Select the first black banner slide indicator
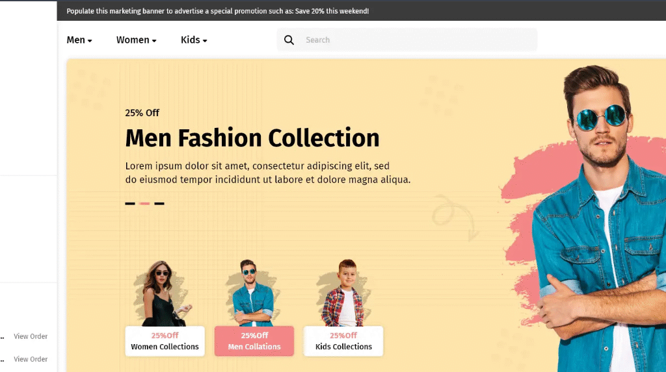 (x=130, y=204)
